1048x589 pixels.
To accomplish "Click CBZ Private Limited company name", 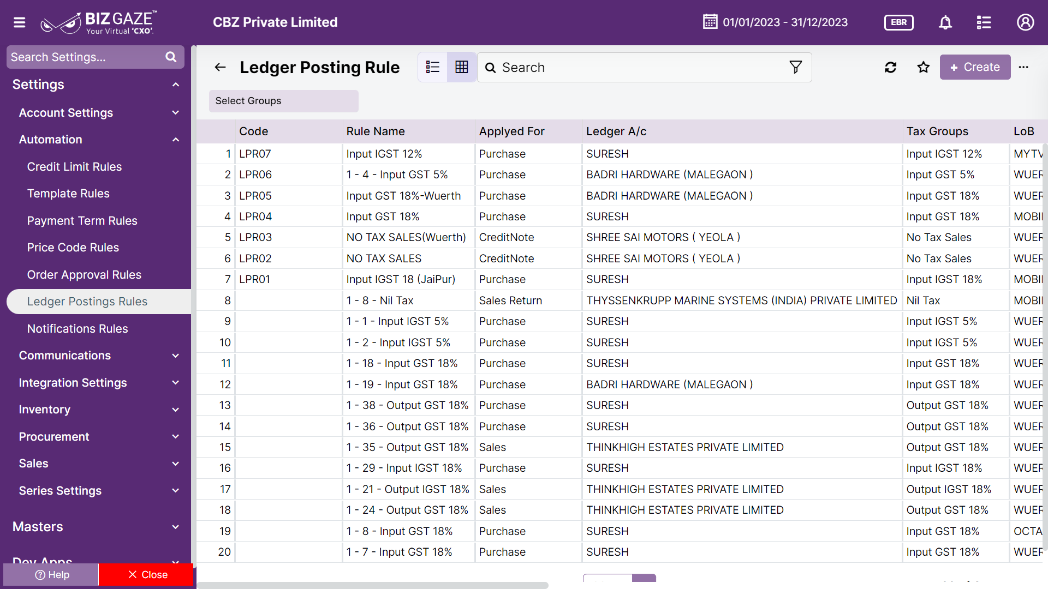I will pos(275,22).
